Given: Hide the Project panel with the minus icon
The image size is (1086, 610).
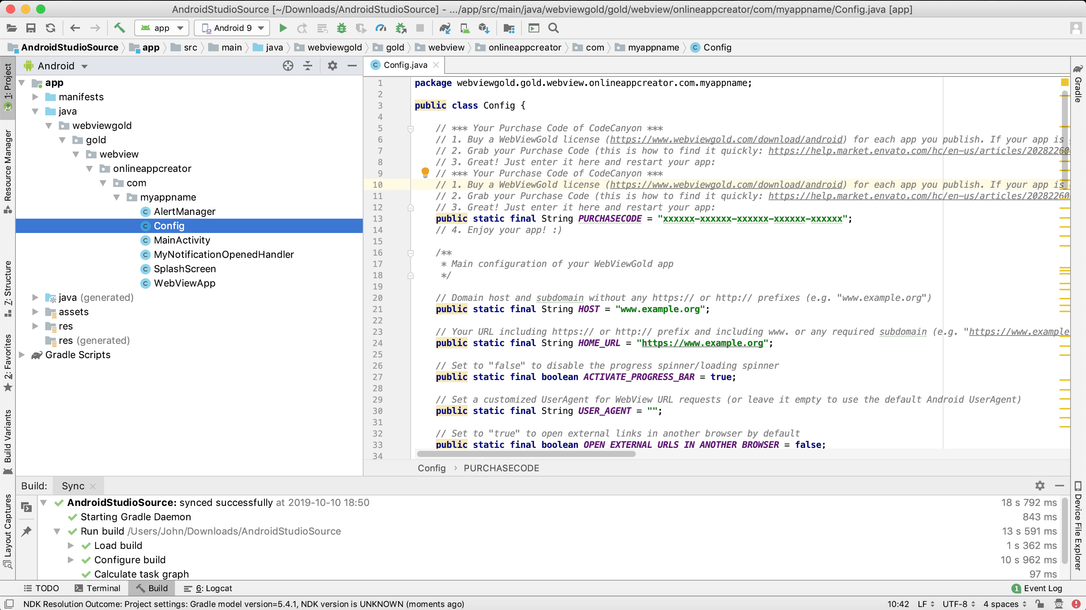Looking at the screenshot, I should [x=352, y=66].
